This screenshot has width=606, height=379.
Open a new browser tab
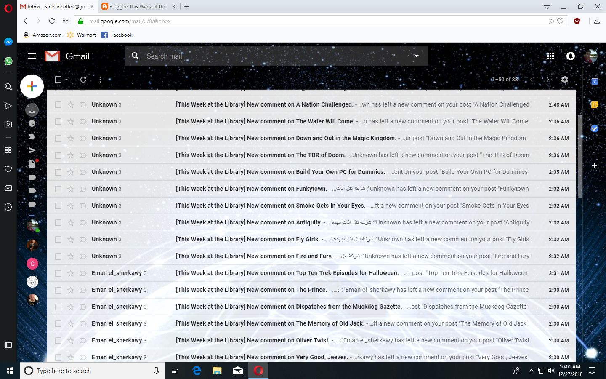186,7
